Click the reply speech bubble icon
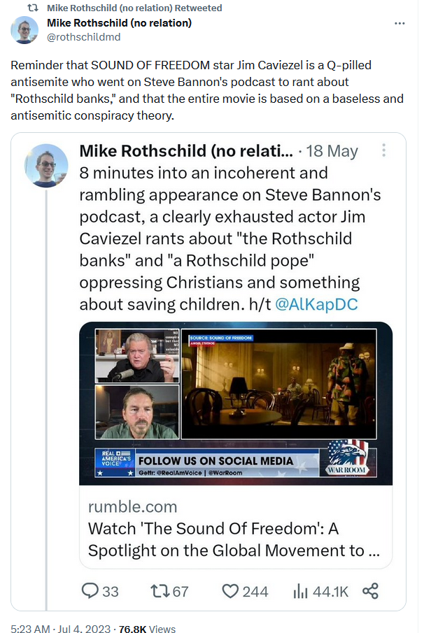424x633 pixels. [91, 591]
